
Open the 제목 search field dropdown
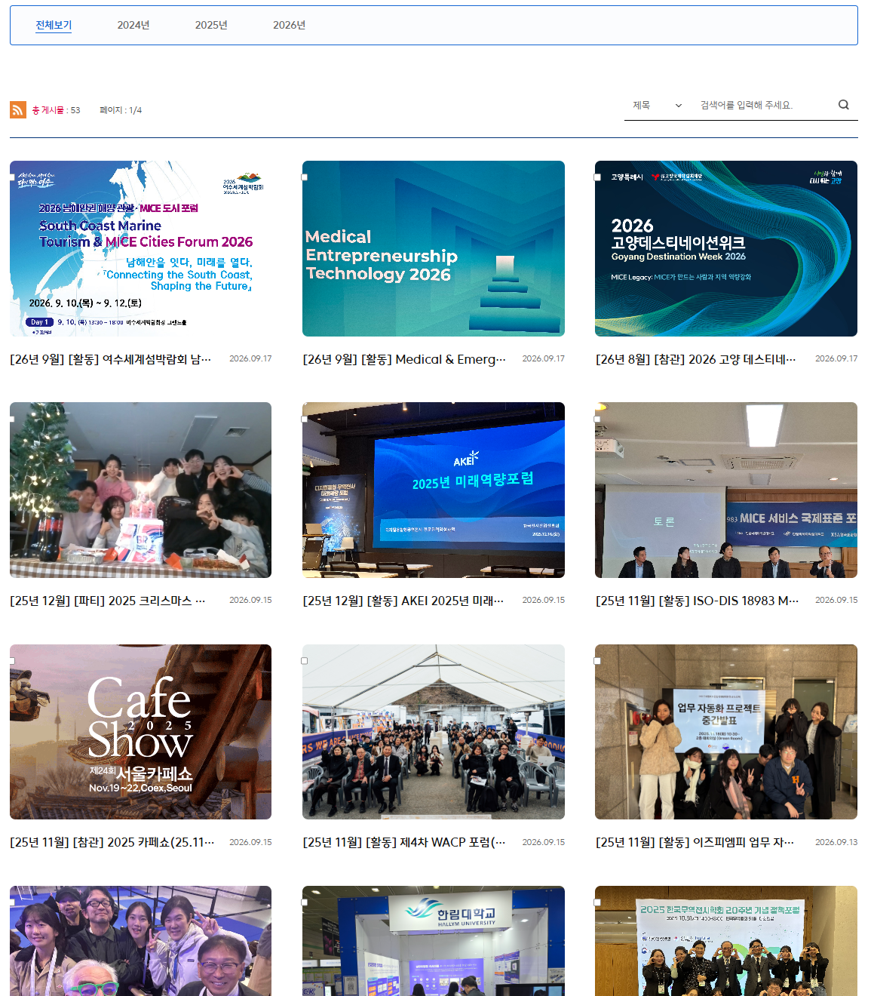657,105
